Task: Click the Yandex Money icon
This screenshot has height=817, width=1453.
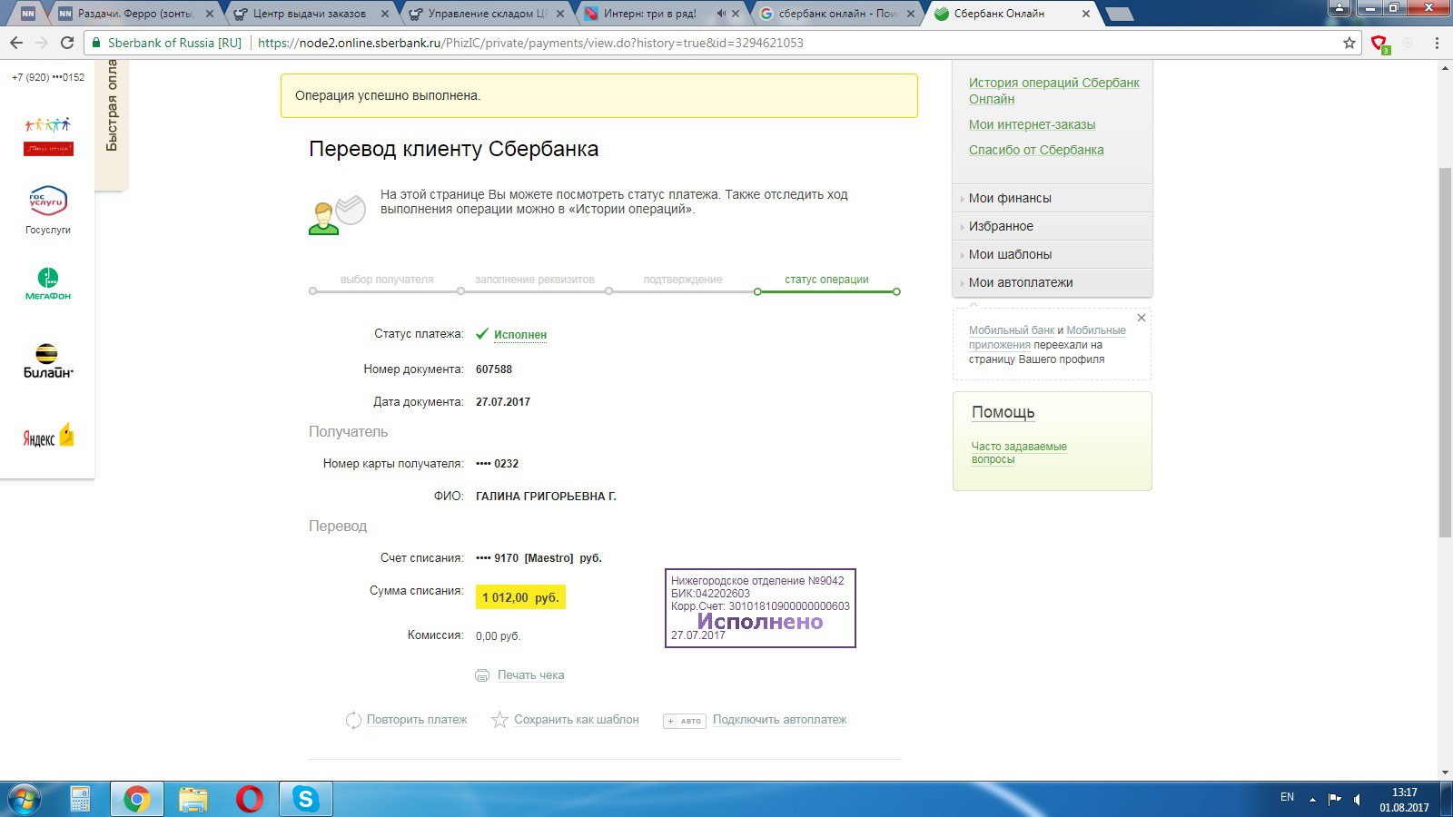Action: [x=48, y=437]
